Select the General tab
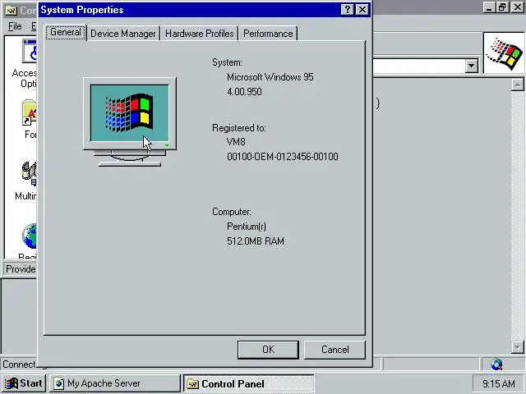The height and width of the screenshot is (394, 526). tap(66, 33)
